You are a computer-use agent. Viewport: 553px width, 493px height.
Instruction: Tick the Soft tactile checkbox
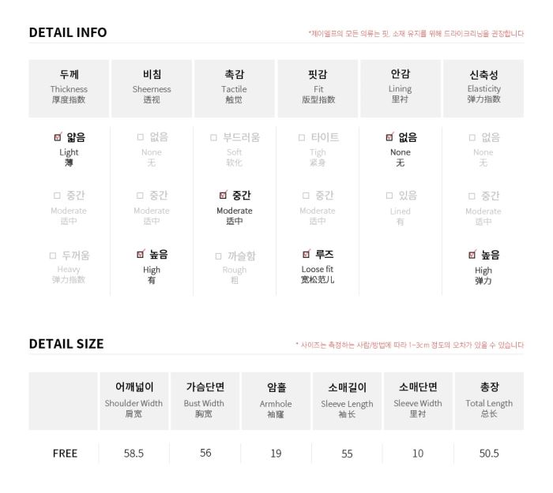coord(213,137)
